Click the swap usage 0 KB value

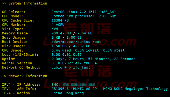[x=56, y=37]
